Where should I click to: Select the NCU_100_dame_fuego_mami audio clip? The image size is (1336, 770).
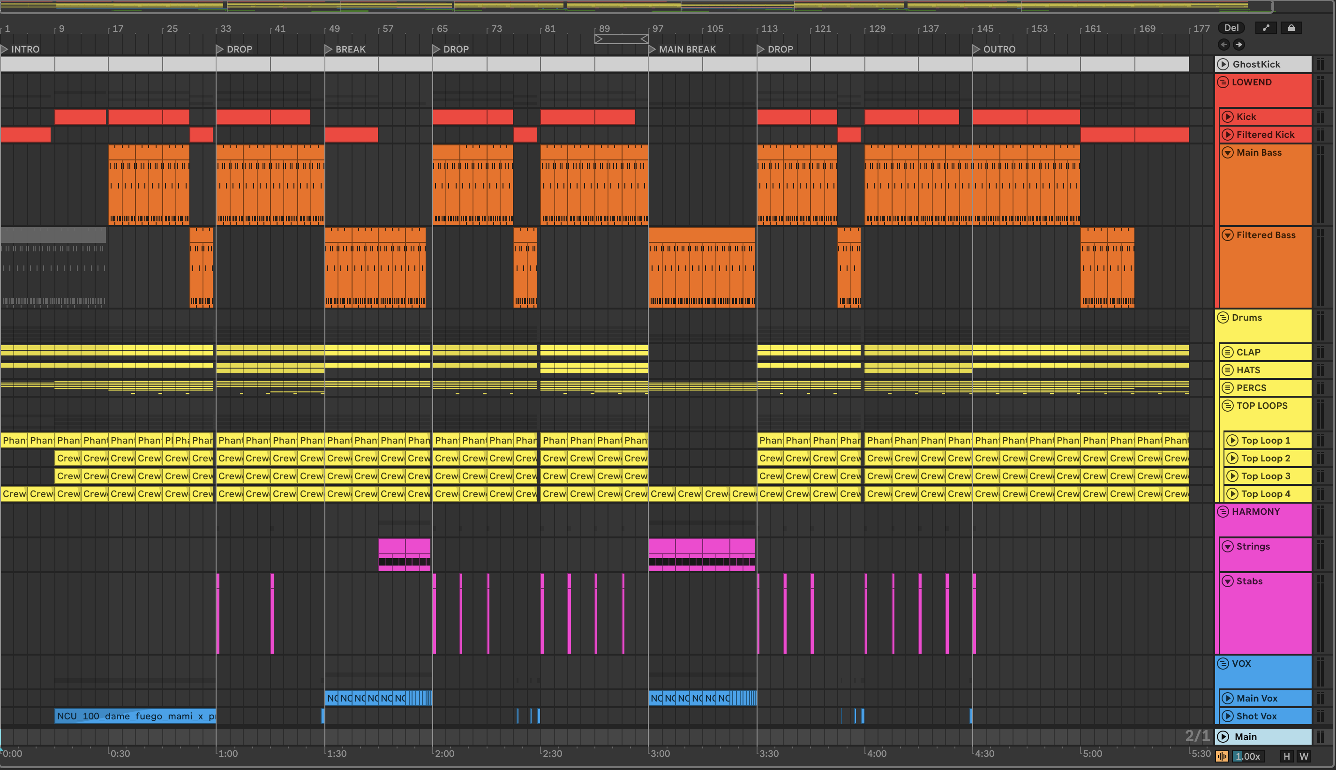tap(135, 716)
